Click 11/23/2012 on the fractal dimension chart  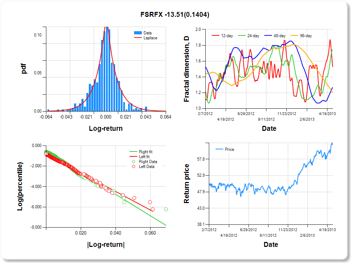point(287,114)
